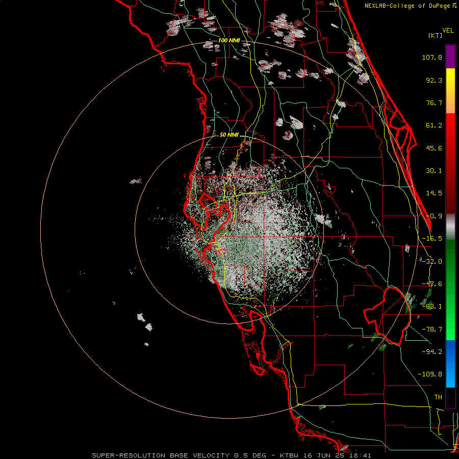This screenshot has height=459, width=459.
Task: Select the 14.5 scale value
Action: point(434,193)
